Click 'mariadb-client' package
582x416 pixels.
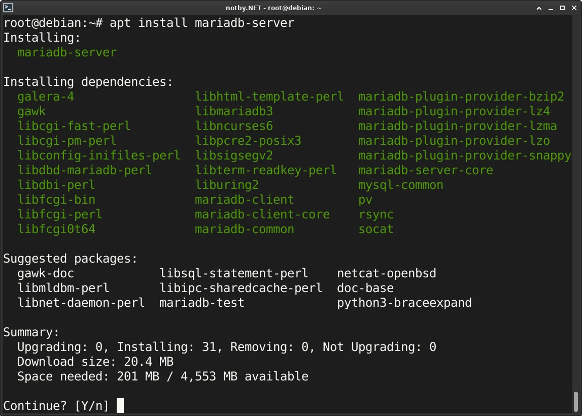click(245, 200)
